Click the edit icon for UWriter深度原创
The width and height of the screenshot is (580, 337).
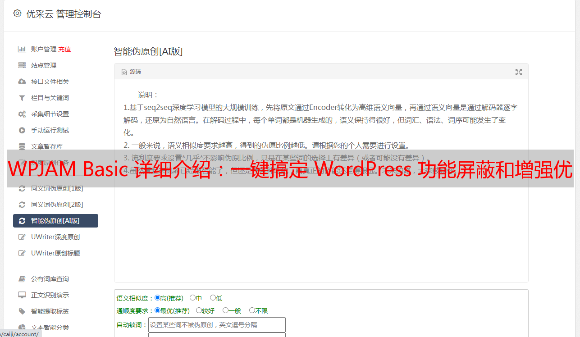point(22,237)
